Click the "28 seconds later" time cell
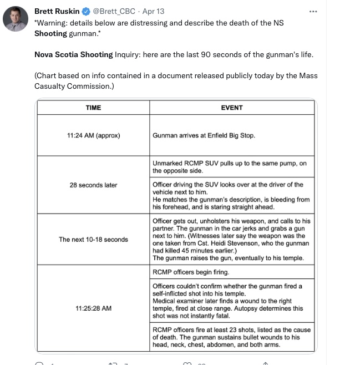345x365 pixels. point(93,185)
